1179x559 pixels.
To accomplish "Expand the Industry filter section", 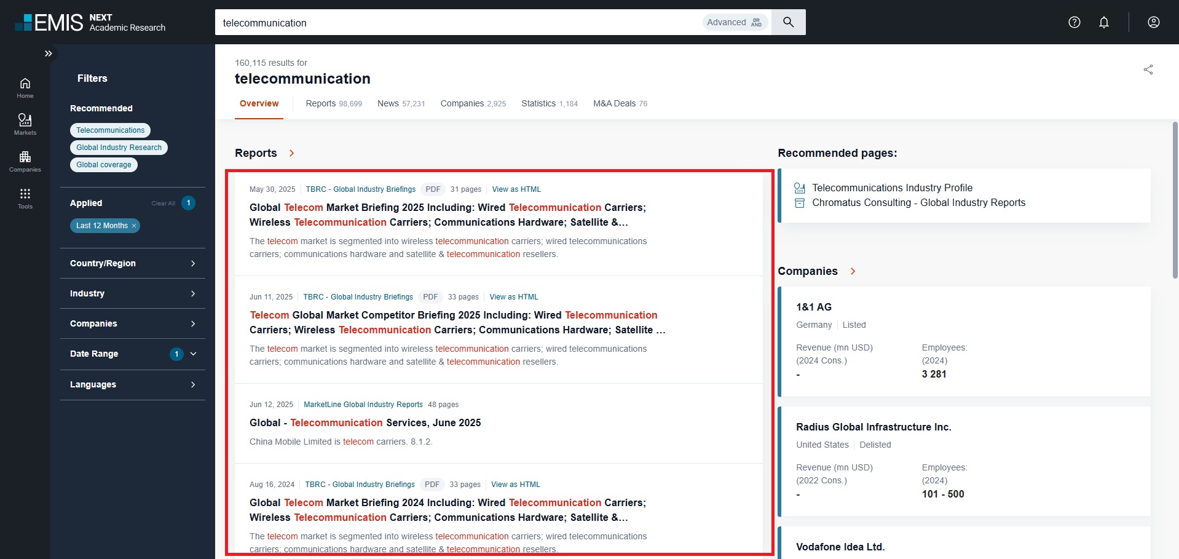I will pos(132,293).
